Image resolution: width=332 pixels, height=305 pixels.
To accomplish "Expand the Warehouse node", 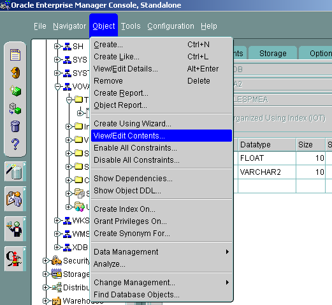I will click(x=46, y=301).
